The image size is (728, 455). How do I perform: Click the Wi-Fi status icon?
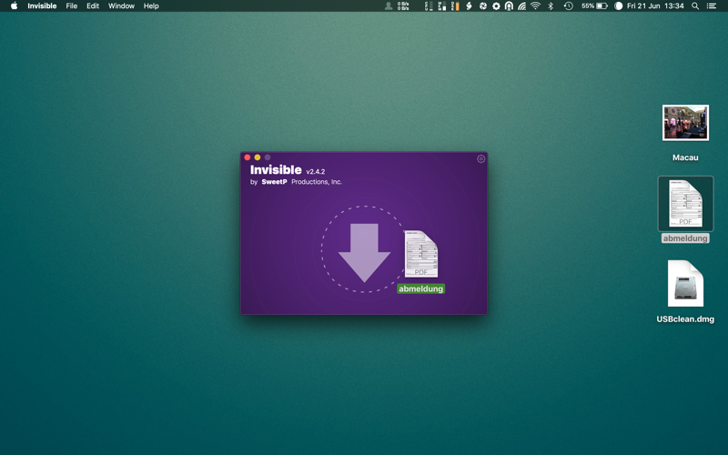coord(536,6)
